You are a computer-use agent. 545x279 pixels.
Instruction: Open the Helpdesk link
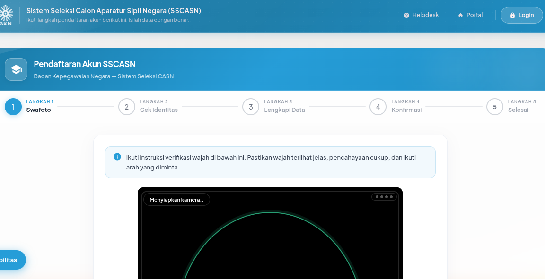421,15
